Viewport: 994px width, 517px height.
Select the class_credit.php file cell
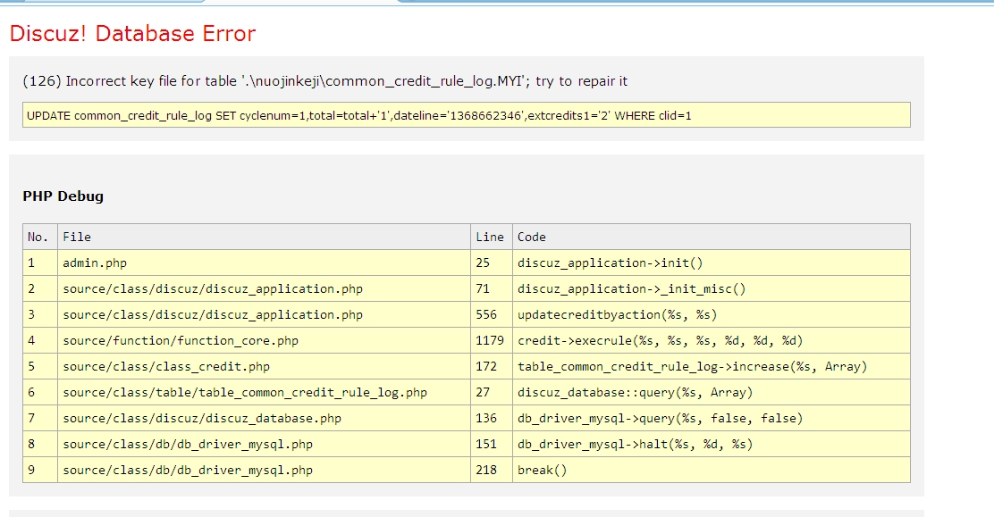(x=166, y=366)
